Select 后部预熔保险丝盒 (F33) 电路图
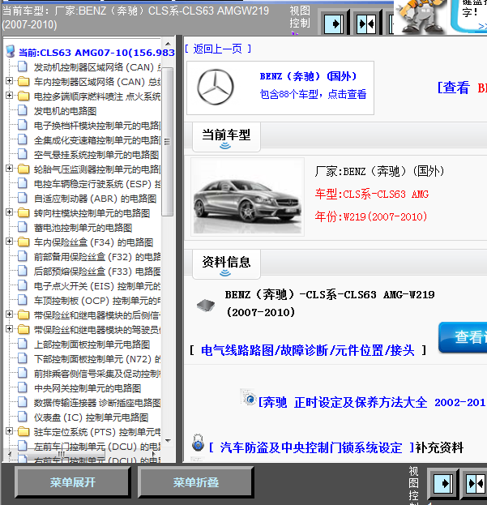The height and width of the screenshot is (505, 487). point(97,272)
